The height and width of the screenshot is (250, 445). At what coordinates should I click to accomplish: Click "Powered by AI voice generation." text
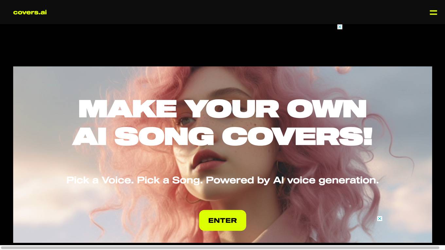pyautogui.click(x=292, y=180)
